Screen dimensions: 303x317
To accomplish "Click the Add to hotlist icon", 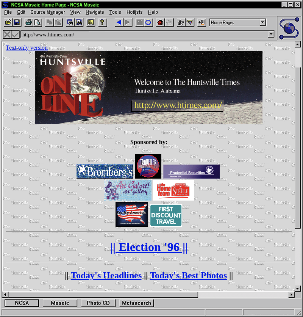I will tap(201, 23).
